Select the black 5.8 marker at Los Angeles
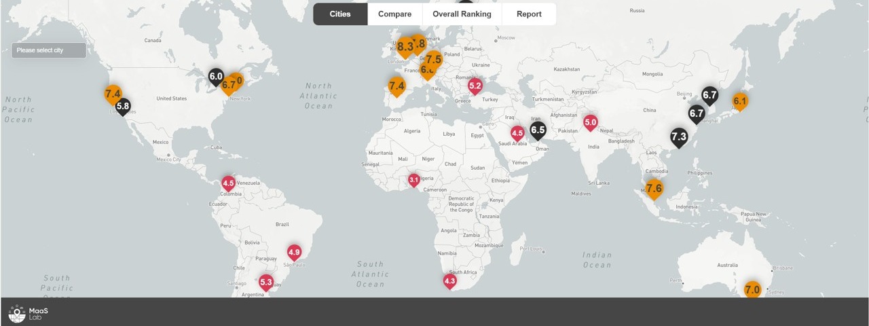The image size is (869, 326). pyautogui.click(x=123, y=106)
